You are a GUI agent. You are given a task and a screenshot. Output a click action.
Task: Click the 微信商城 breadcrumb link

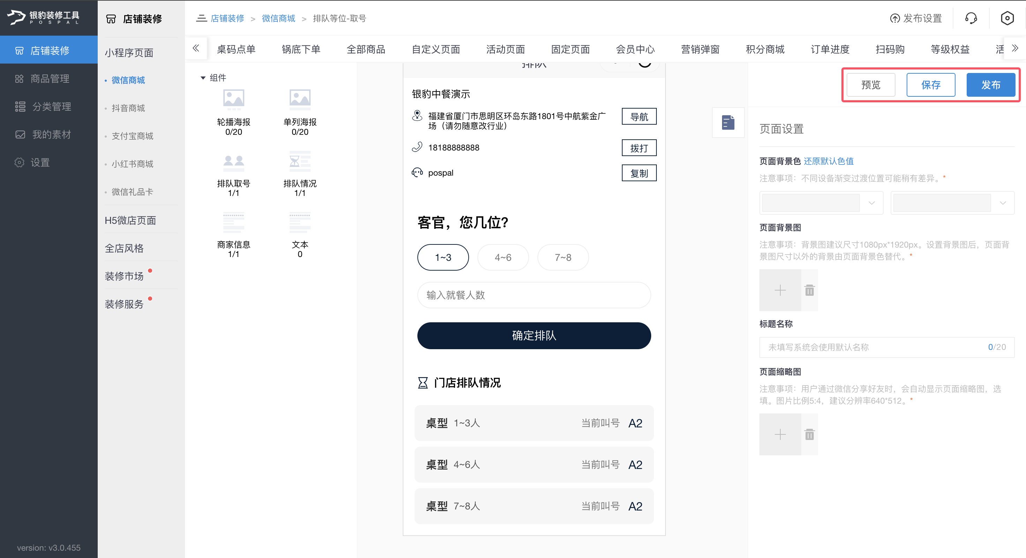pyautogui.click(x=278, y=19)
